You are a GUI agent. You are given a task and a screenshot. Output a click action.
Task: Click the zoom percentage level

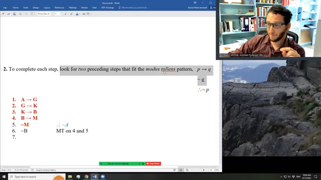pyautogui.click(x=216, y=170)
